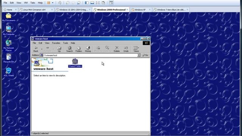This screenshot has width=242, height=136.
Task: Click the Go button
Action: (145, 55)
